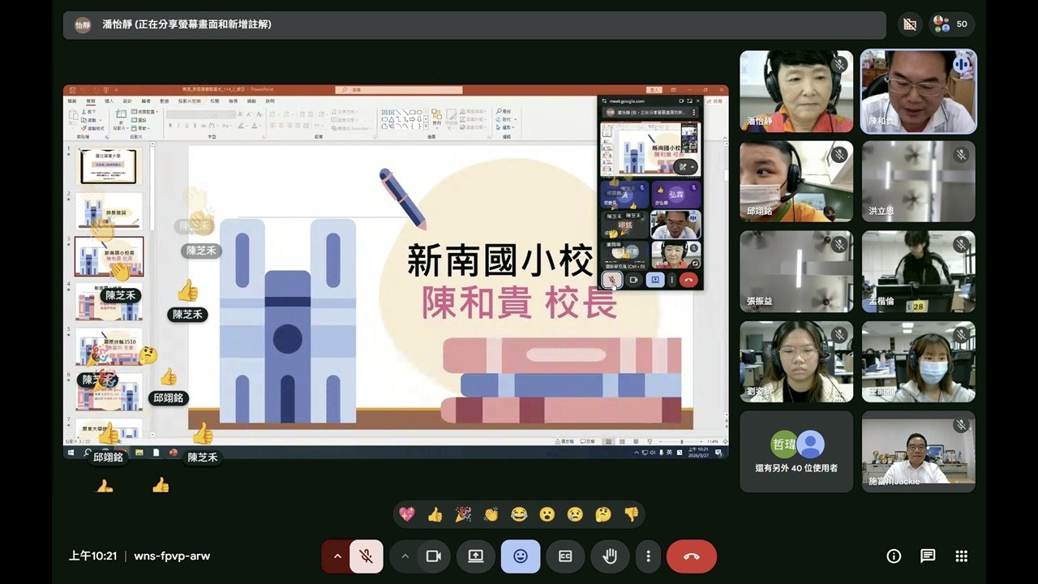Open the three-dot more options menu

coord(648,556)
